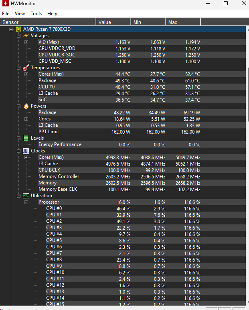Click the 4998.3 MHz cores clock value
The width and height of the screenshot is (249, 310).
point(118,158)
